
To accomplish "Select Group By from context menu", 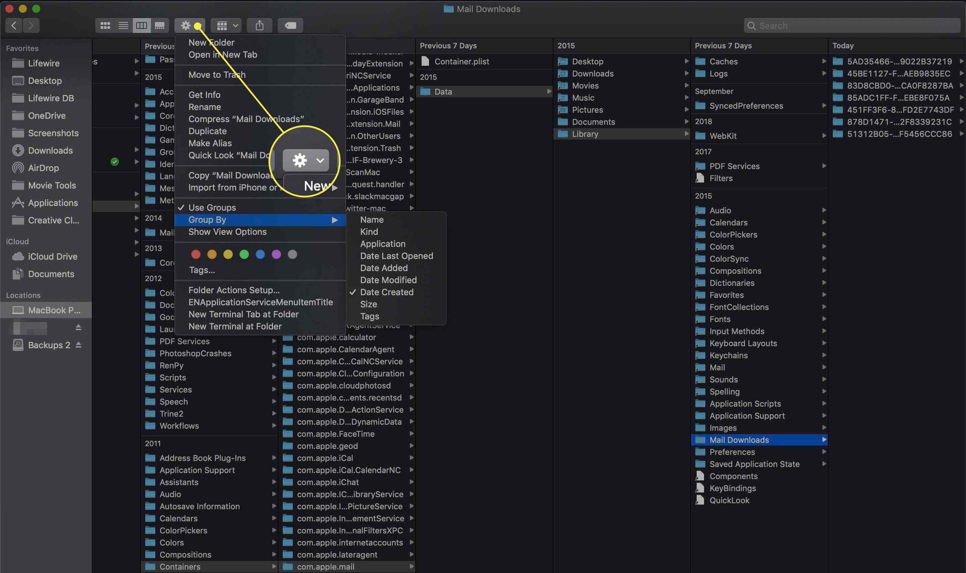I will (207, 219).
